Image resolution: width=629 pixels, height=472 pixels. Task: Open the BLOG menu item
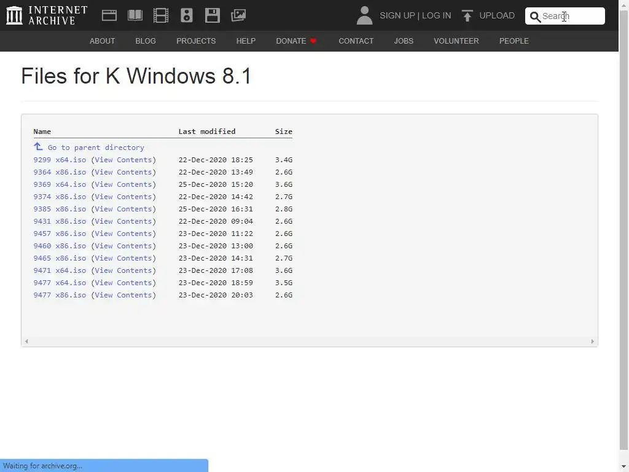[146, 41]
